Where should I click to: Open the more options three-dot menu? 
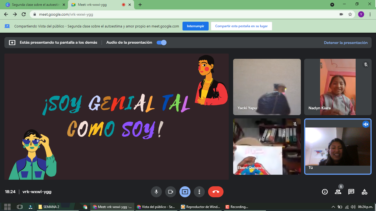click(x=199, y=192)
